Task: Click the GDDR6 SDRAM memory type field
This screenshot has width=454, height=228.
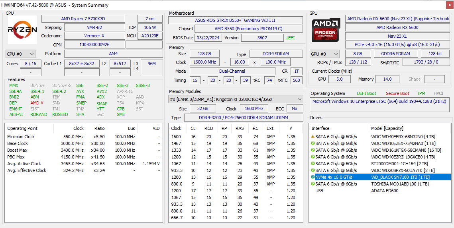Action: click(x=396, y=54)
